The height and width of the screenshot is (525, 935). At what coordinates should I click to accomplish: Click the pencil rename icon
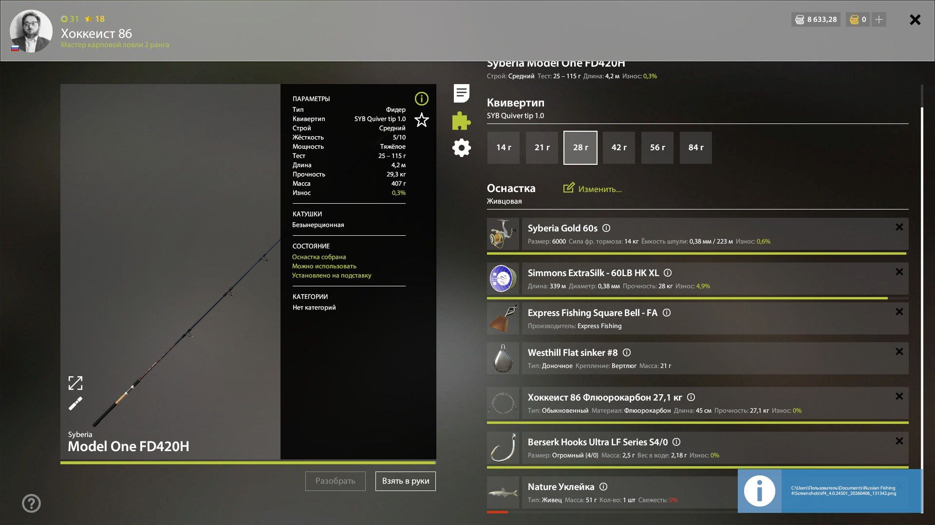pos(75,403)
